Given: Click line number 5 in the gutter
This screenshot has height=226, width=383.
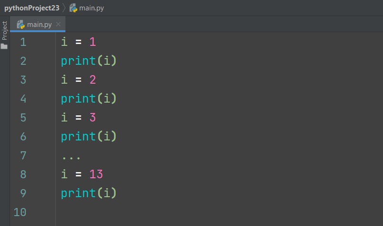Looking at the screenshot, I should tap(23, 118).
